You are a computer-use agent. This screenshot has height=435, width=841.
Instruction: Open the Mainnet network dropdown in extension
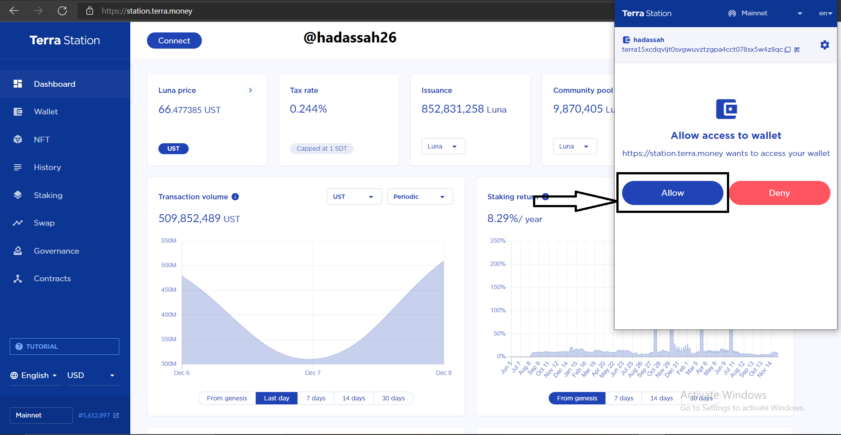point(765,13)
